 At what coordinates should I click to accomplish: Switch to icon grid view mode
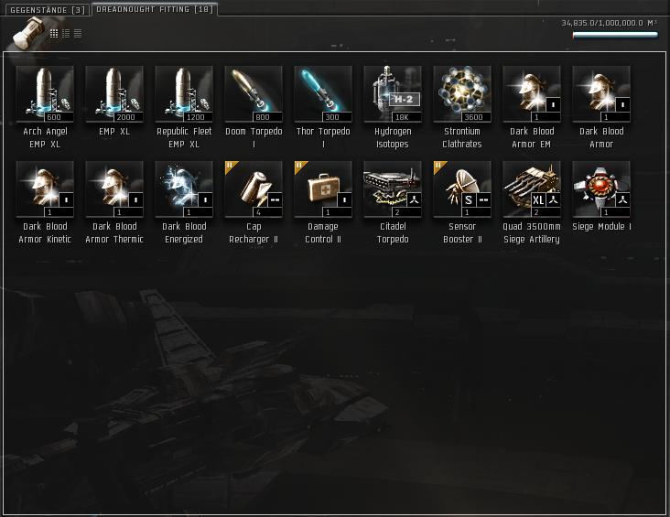coord(54,33)
